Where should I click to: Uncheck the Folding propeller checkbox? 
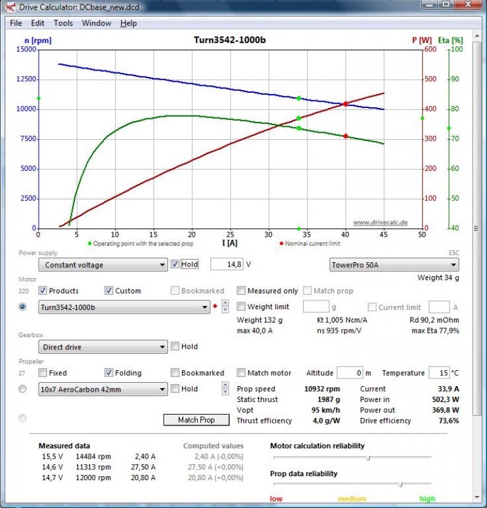click(x=109, y=373)
